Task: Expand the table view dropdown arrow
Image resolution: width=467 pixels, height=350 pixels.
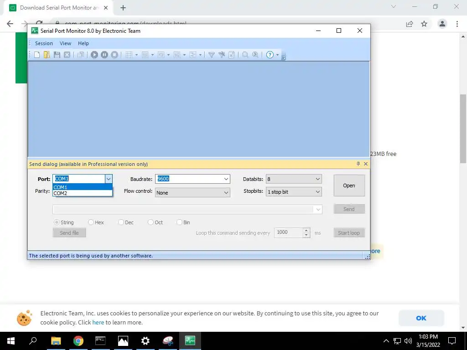Action: point(136,55)
